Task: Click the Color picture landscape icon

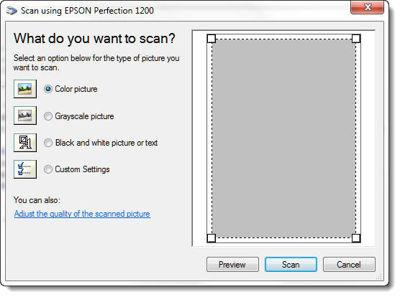Action: (25, 89)
